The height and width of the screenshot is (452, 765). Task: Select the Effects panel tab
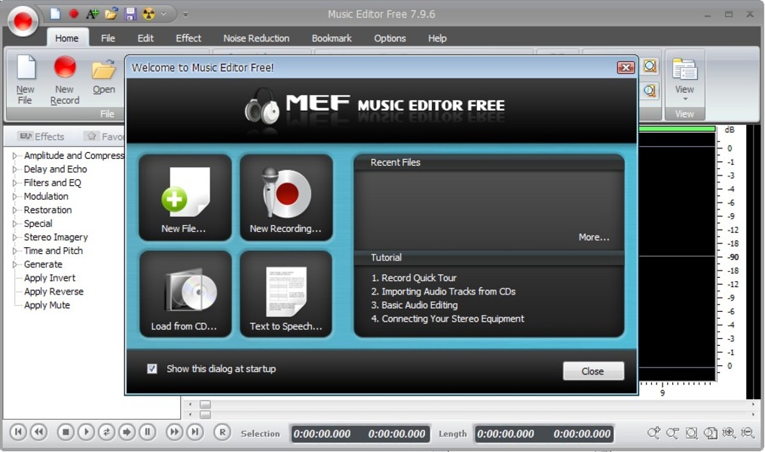(42, 136)
